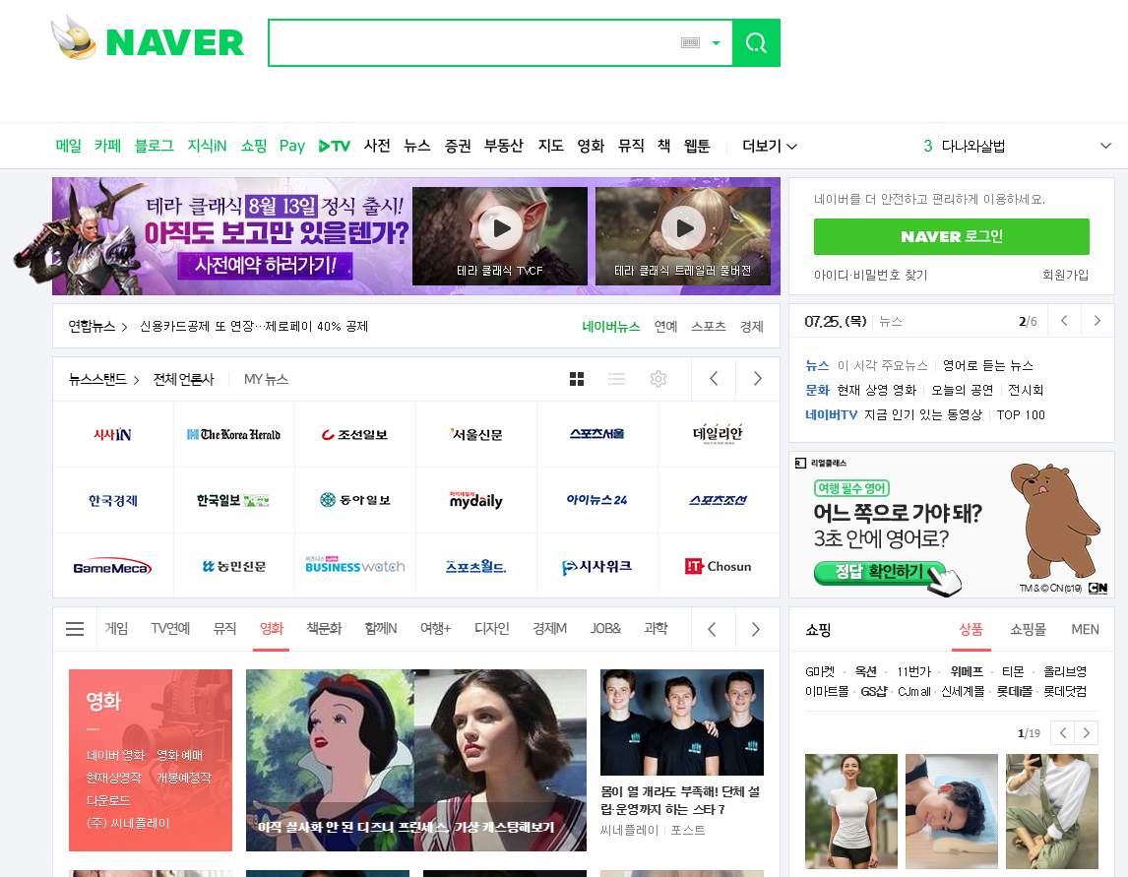Open GameMeca publisher logo
This screenshot has width=1128, height=877.
[113, 567]
